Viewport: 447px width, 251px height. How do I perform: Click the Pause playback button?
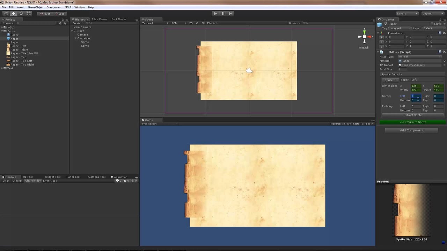223,14
